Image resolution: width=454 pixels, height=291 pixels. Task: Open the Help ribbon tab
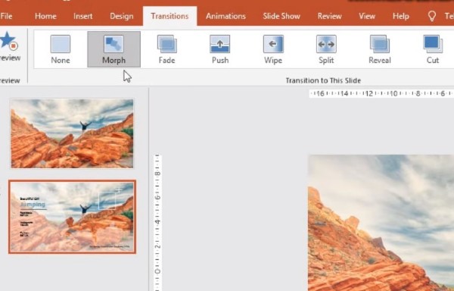(x=401, y=16)
